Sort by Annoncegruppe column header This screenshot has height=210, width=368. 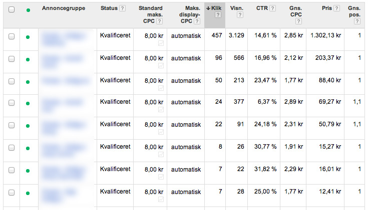pyautogui.click(x=64, y=8)
